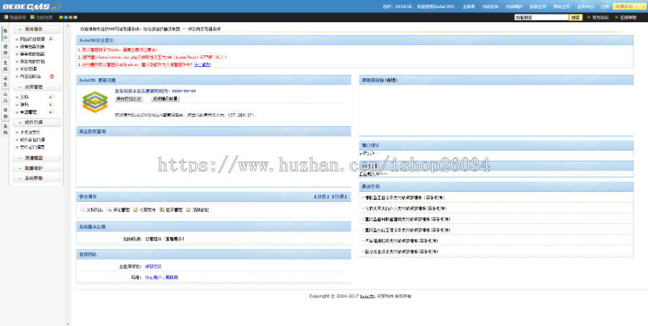Screen dimensions: 648x326
Task: Click the add icon beside 专题管理
Action: pos(51,112)
